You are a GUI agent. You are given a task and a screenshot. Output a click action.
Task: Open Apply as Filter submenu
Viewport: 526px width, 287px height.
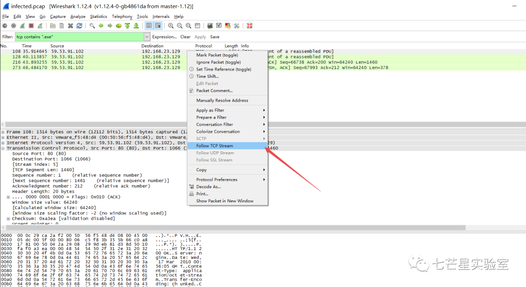pyautogui.click(x=227, y=110)
